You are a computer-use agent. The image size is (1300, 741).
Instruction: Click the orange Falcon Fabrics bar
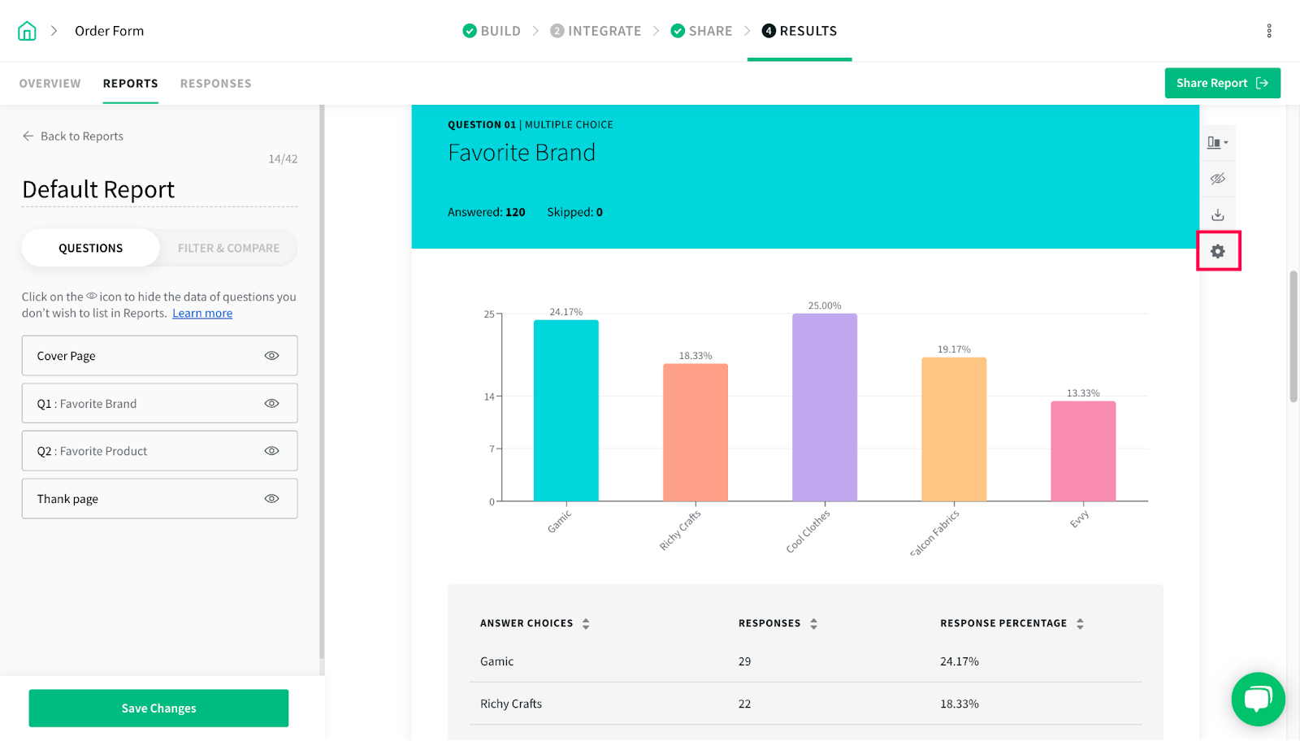pyautogui.click(x=954, y=430)
